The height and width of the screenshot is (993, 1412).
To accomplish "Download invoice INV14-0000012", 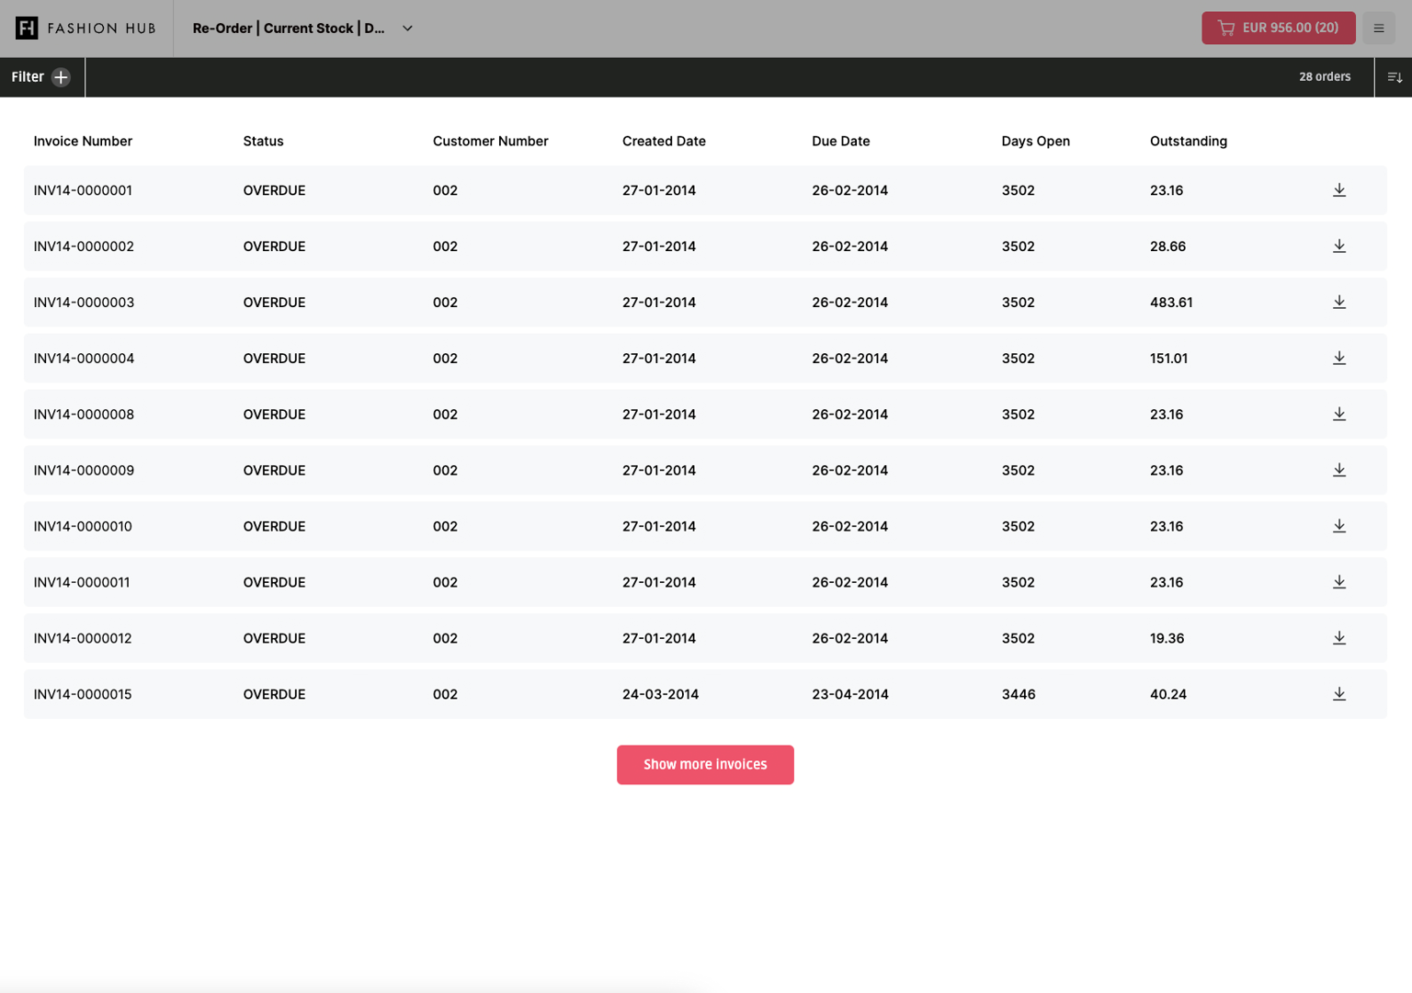I will 1338,638.
